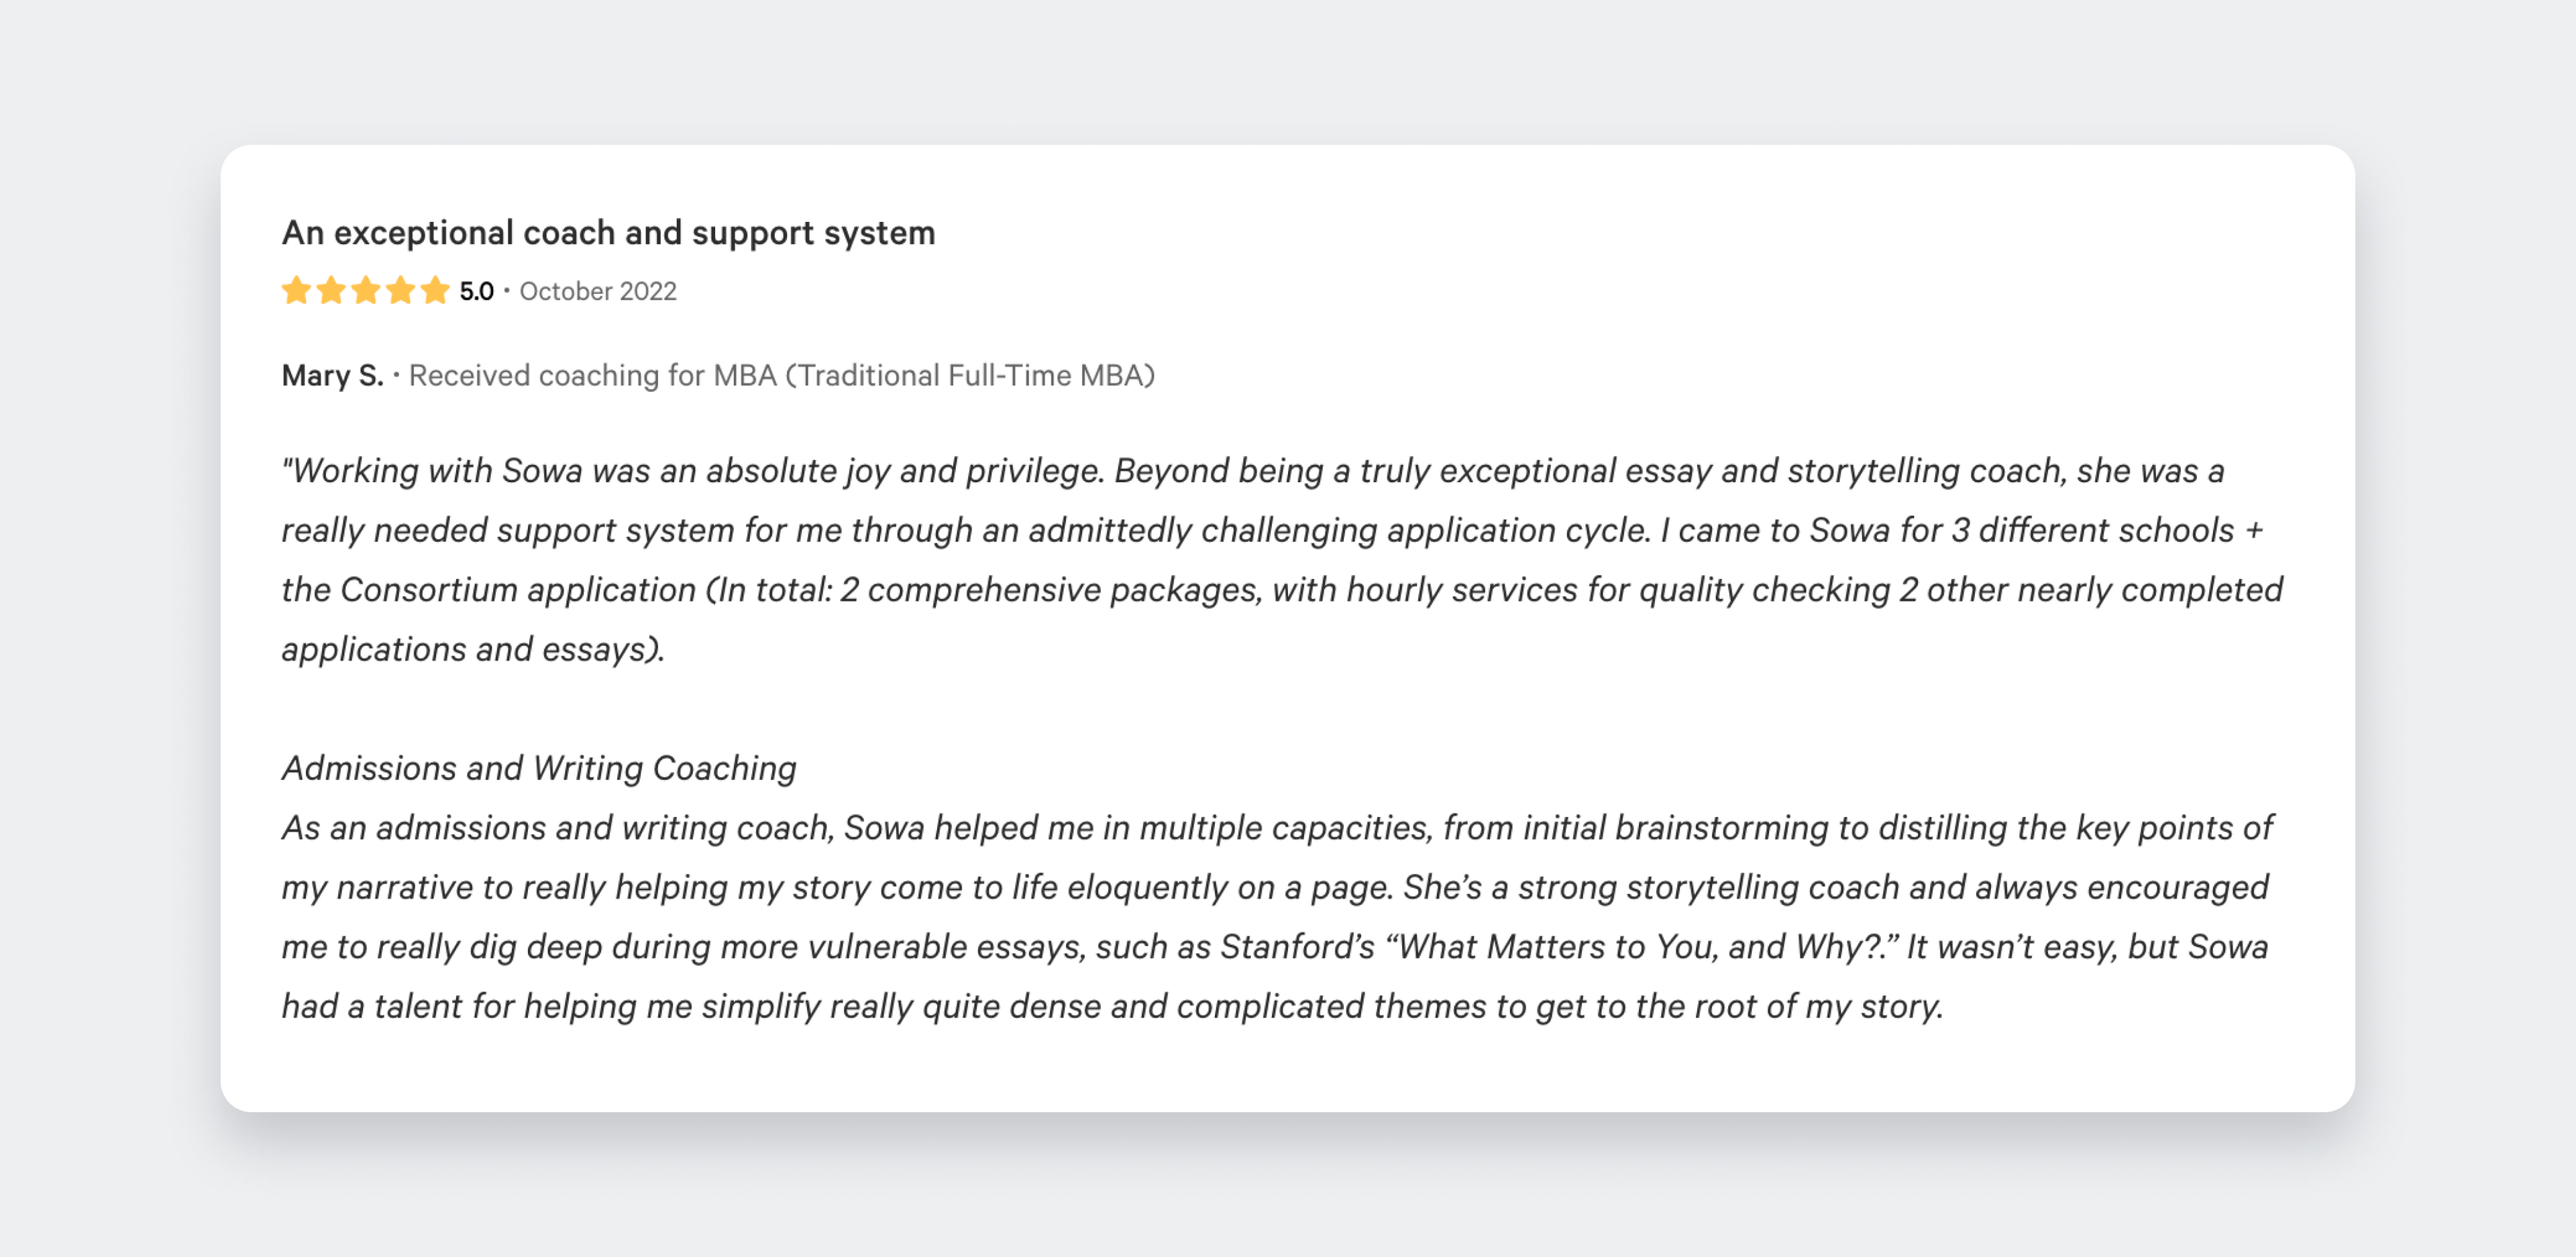Click the word "Stanford's" in review
Image resolution: width=2576 pixels, height=1257 pixels.
pyautogui.click(x=1298, y=947)
